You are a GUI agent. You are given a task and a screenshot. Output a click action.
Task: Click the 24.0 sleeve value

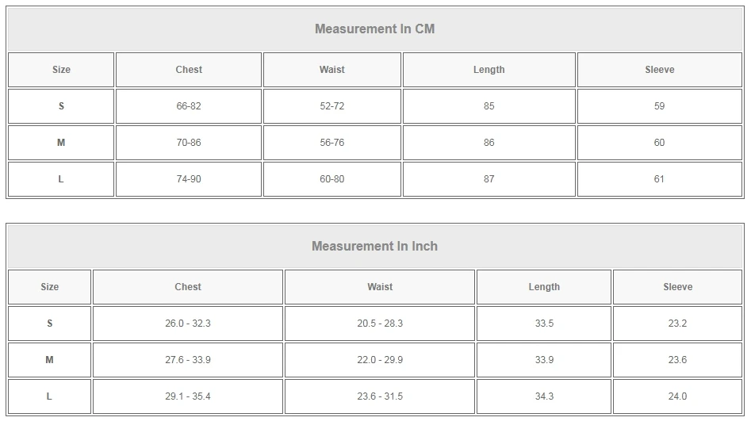click(x=677, y=396)
